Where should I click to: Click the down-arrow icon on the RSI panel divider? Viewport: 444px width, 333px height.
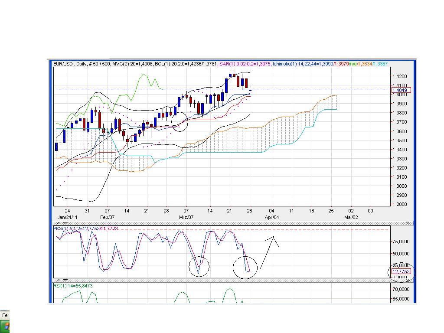click(65, 280)
